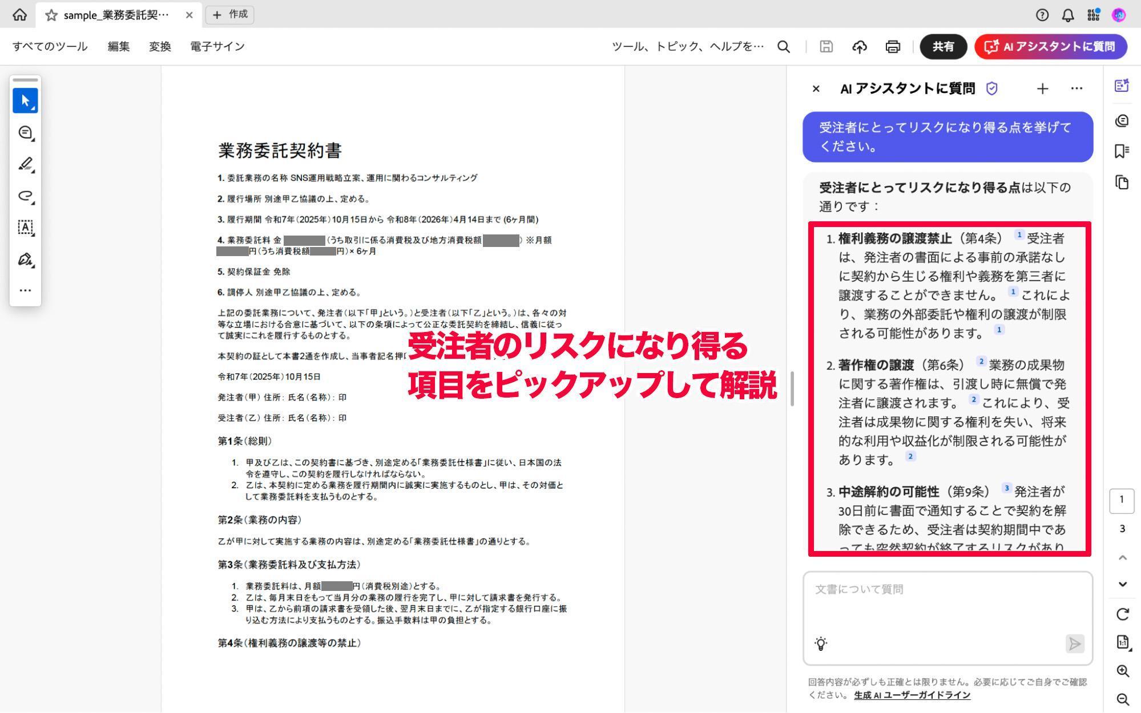Open the 編集 menu
The image size is (1141, 713).
118,46
